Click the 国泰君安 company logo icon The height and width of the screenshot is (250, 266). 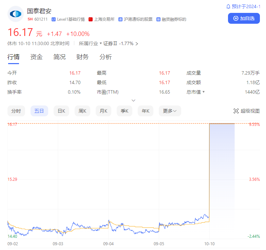pyautogui.click(x=16, y=14)
